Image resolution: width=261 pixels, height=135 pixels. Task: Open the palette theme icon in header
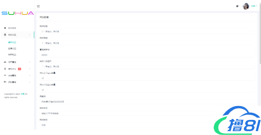(237, 6)
